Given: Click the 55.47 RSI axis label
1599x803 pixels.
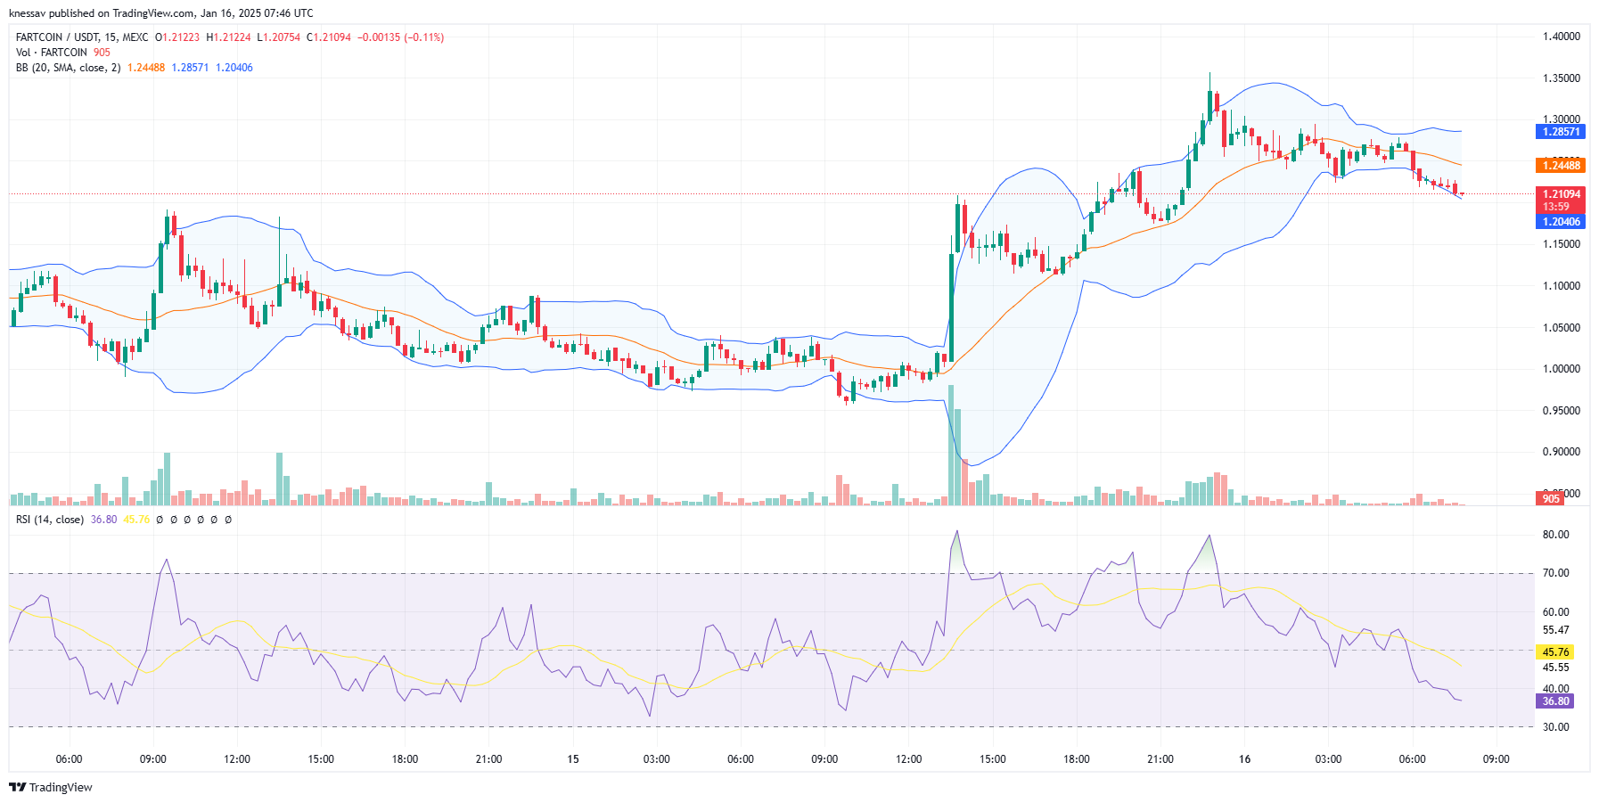Looking at the screenshot, I should pos(1556,630).
